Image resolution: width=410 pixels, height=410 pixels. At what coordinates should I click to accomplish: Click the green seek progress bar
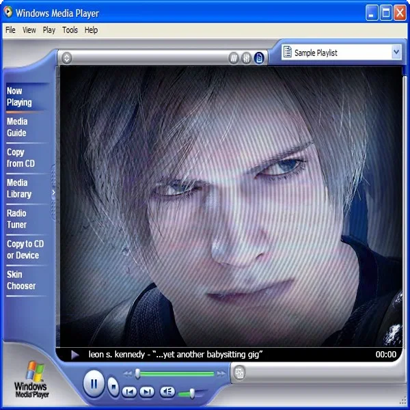click(x=177, y=374)
